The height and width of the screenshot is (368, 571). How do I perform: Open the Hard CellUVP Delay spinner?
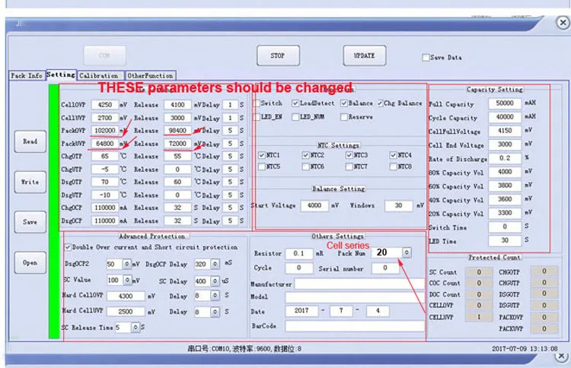click(215, 312)
